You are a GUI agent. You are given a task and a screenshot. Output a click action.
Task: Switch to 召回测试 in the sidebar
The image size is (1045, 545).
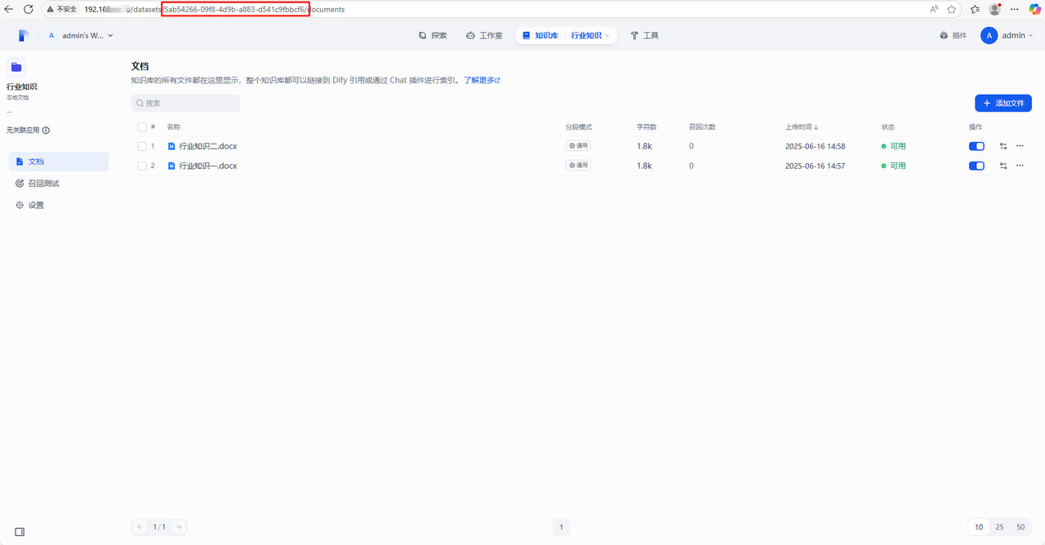[43, 184]
